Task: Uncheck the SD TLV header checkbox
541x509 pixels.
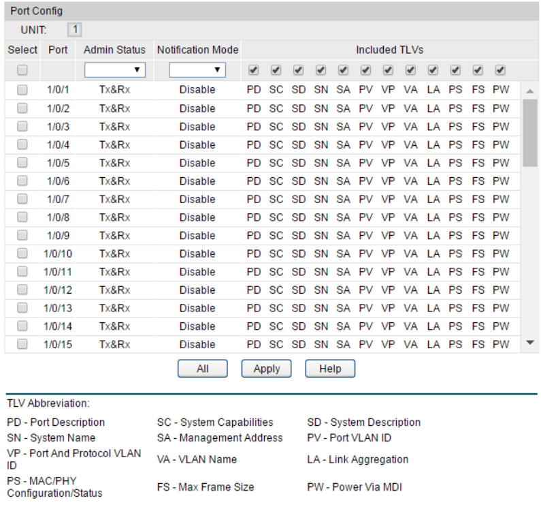Action: (x=299, y=70)
